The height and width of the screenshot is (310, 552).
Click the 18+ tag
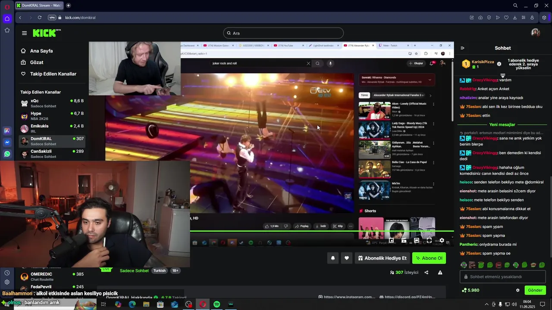pos(175,271)
